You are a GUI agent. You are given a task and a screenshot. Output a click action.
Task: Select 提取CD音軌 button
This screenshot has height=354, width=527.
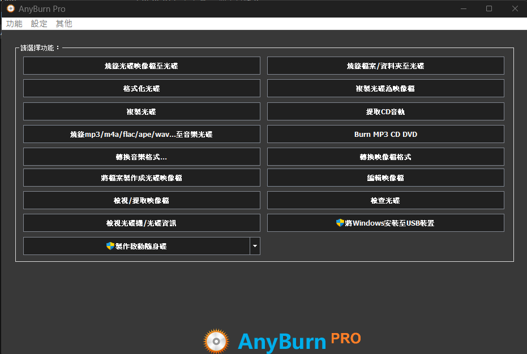pos(385,111)
